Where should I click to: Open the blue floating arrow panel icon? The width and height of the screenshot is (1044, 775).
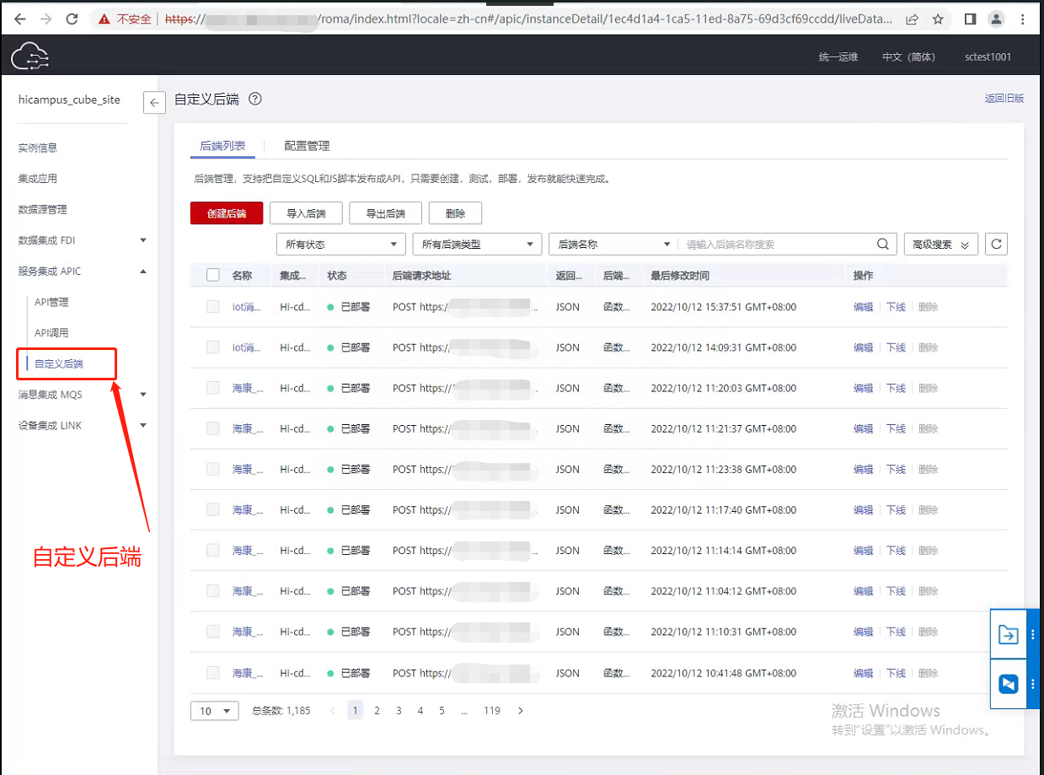coord(1008,636)
